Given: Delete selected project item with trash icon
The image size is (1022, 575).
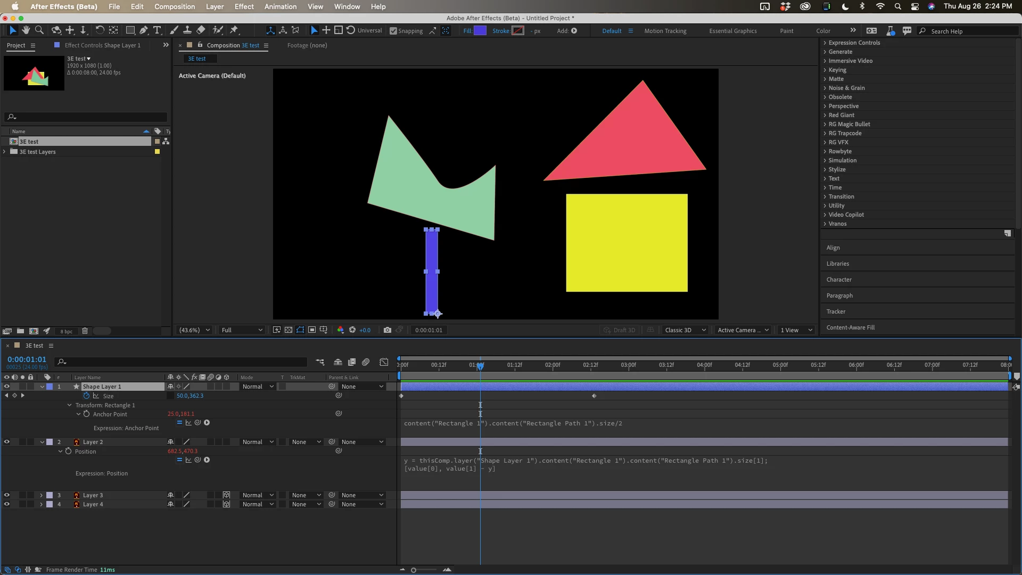Looking at the screenshot, I should tap(85, 331).
